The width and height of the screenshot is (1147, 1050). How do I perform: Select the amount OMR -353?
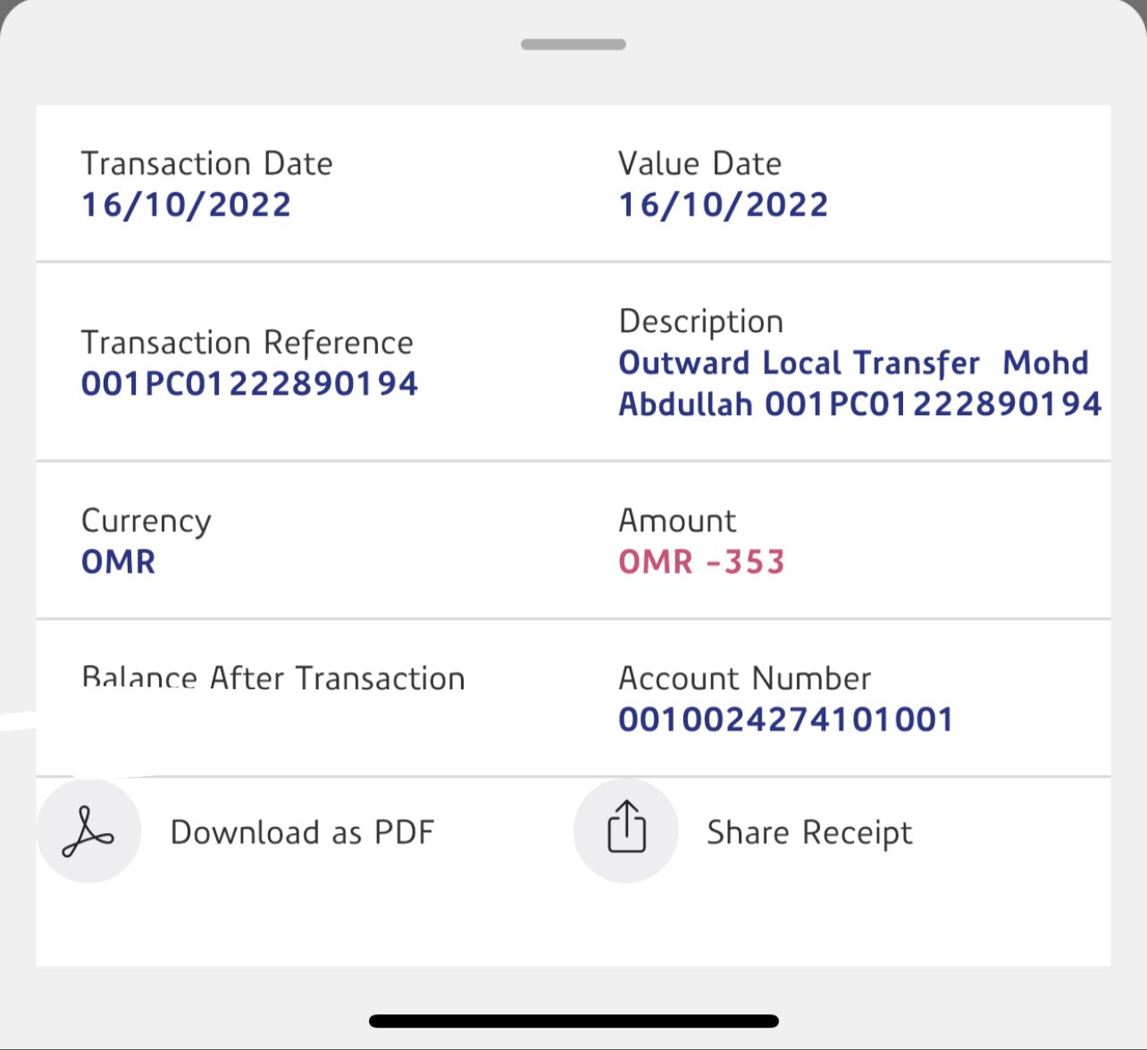701,562
